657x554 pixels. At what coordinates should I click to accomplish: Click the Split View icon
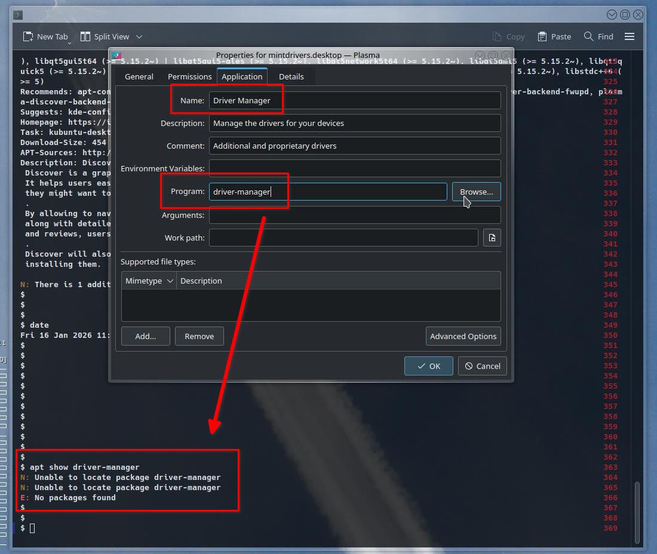coord(85,36)
